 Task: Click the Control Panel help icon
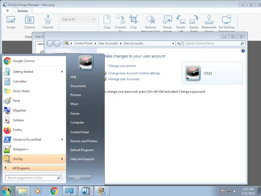243,51
